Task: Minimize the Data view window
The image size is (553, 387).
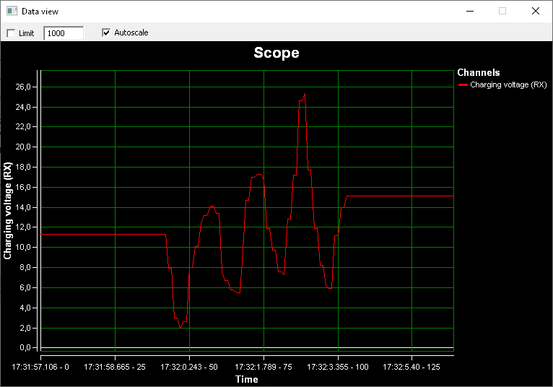Action: click(470, 11)
